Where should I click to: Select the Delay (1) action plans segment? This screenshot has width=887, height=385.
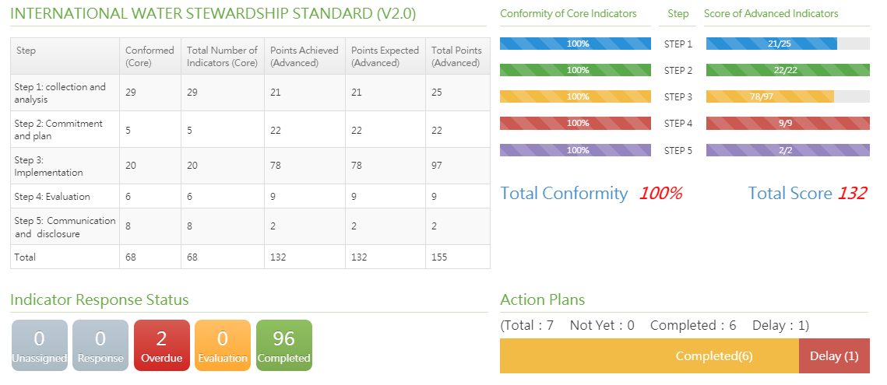[x=834, y=356]
